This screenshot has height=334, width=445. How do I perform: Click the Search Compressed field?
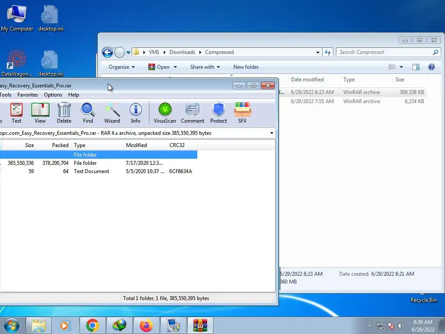tap(389, 52)
